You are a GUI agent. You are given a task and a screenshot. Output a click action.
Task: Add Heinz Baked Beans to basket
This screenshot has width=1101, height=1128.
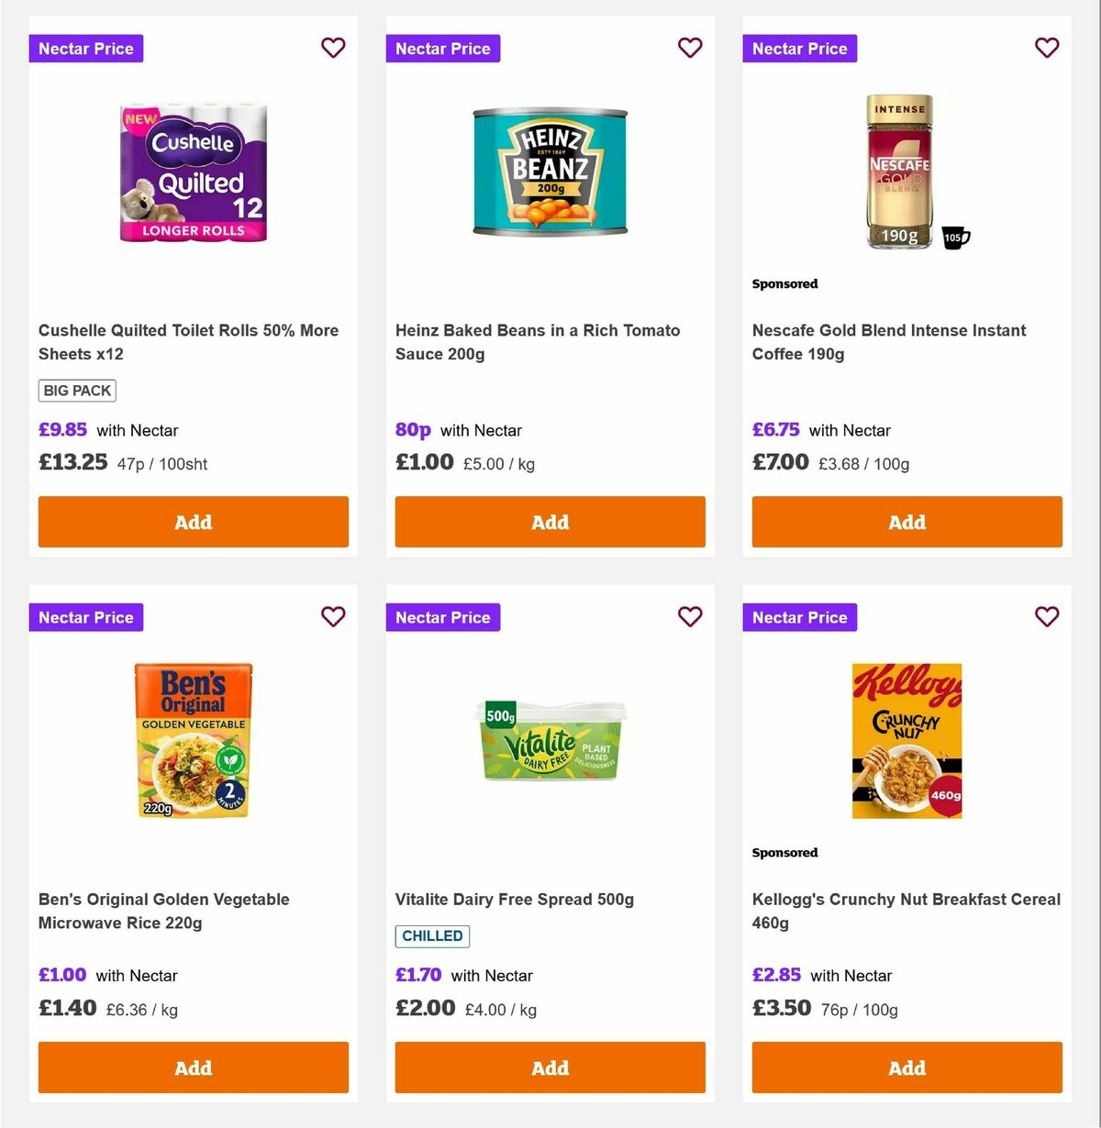click(x=550, y=522)
